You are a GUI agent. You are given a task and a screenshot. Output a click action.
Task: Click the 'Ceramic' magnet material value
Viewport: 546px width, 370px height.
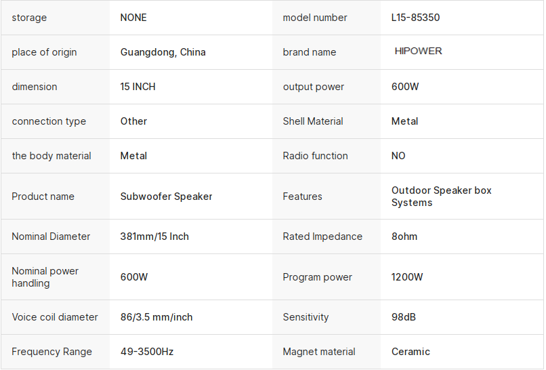click(x=411, y=352)
